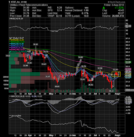
Task: Click the RSI current value tag on right axis
Action: (x=128, y=26)
